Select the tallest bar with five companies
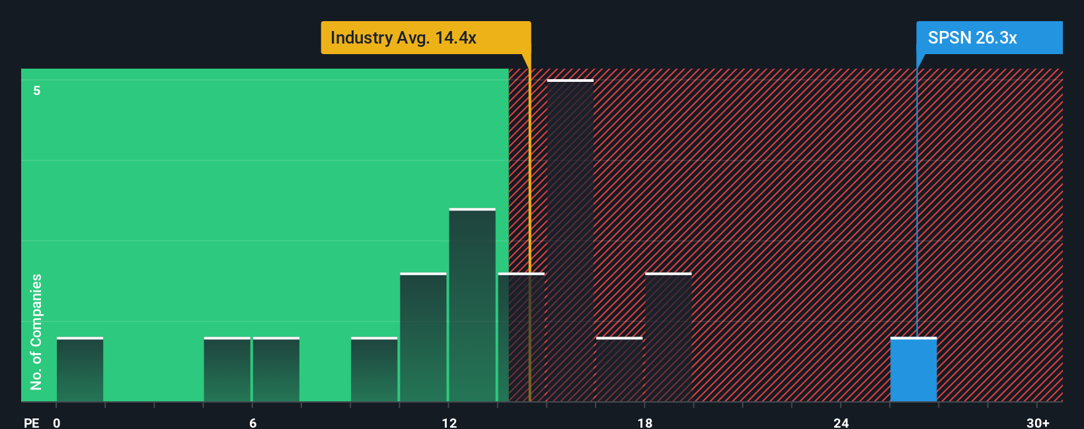The height and width of the screenshot is (429, 1084). tap(570, 240)
